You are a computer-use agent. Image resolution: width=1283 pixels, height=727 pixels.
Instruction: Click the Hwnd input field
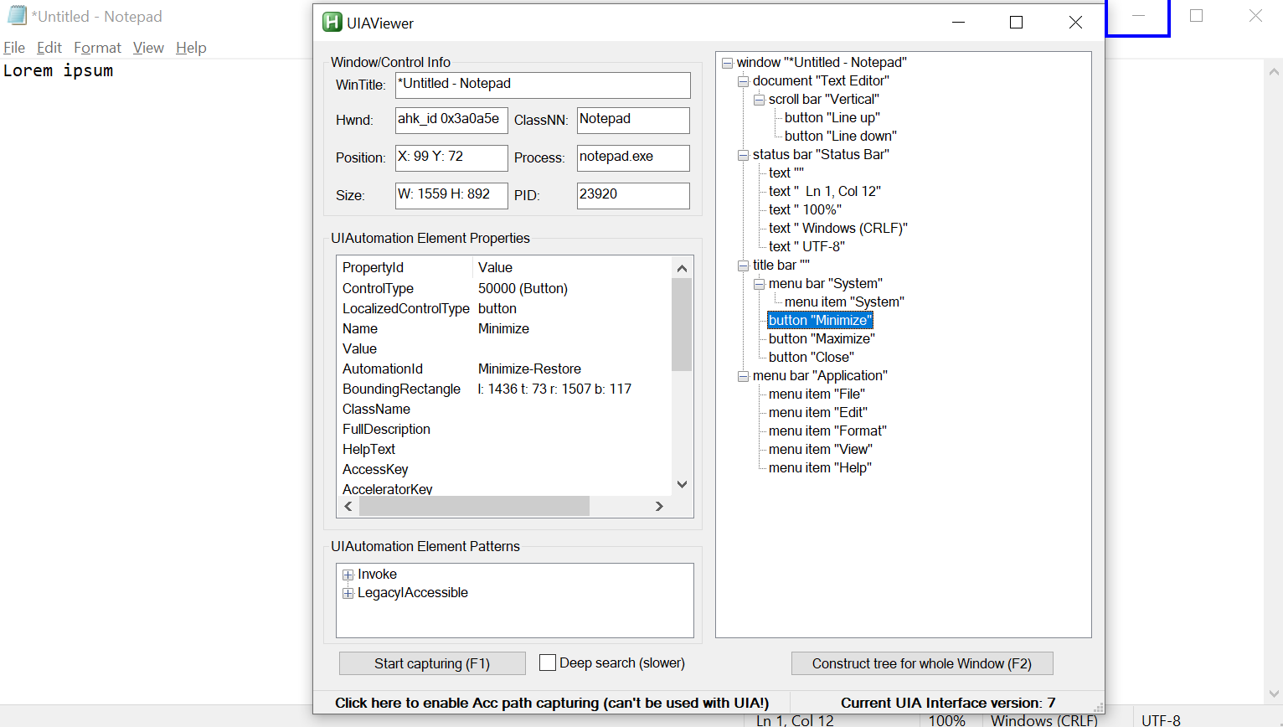tap(451, 120)
